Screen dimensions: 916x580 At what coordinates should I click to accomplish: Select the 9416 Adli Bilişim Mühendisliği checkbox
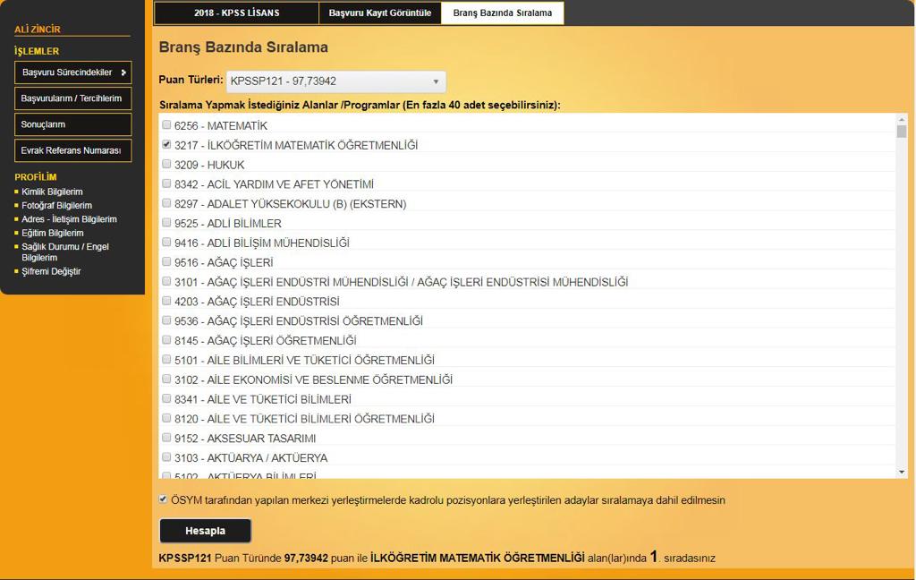tap(166, 243)
